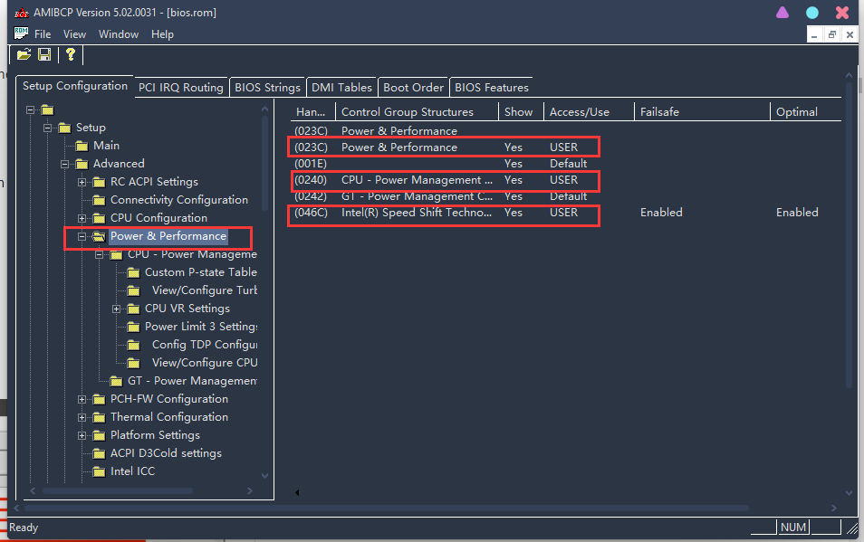Screen dimensions: 864x542
Task: Expand the Platform Settings node
Action: pos(82,436)
